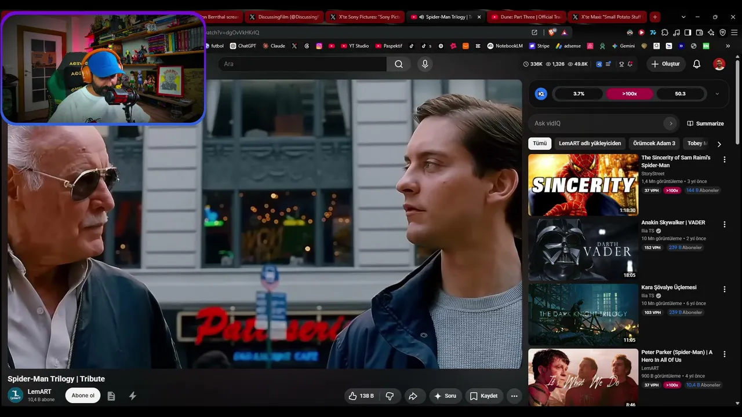Open the Claude bookmark
Image resolution: width=742 pixels, height=417 pixels.
274,46
